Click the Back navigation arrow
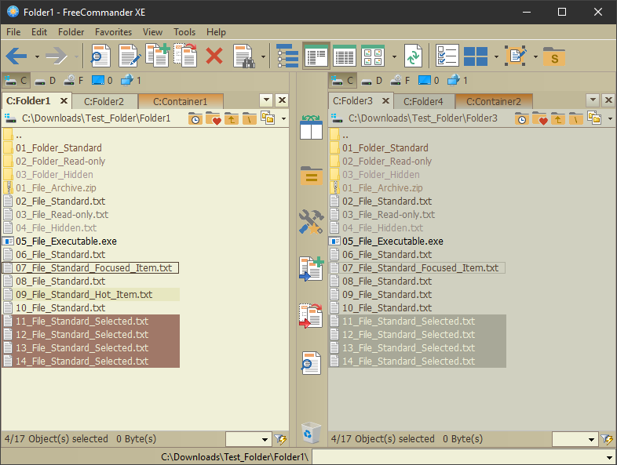Viewport: 617px width, 465px height. 16,56
